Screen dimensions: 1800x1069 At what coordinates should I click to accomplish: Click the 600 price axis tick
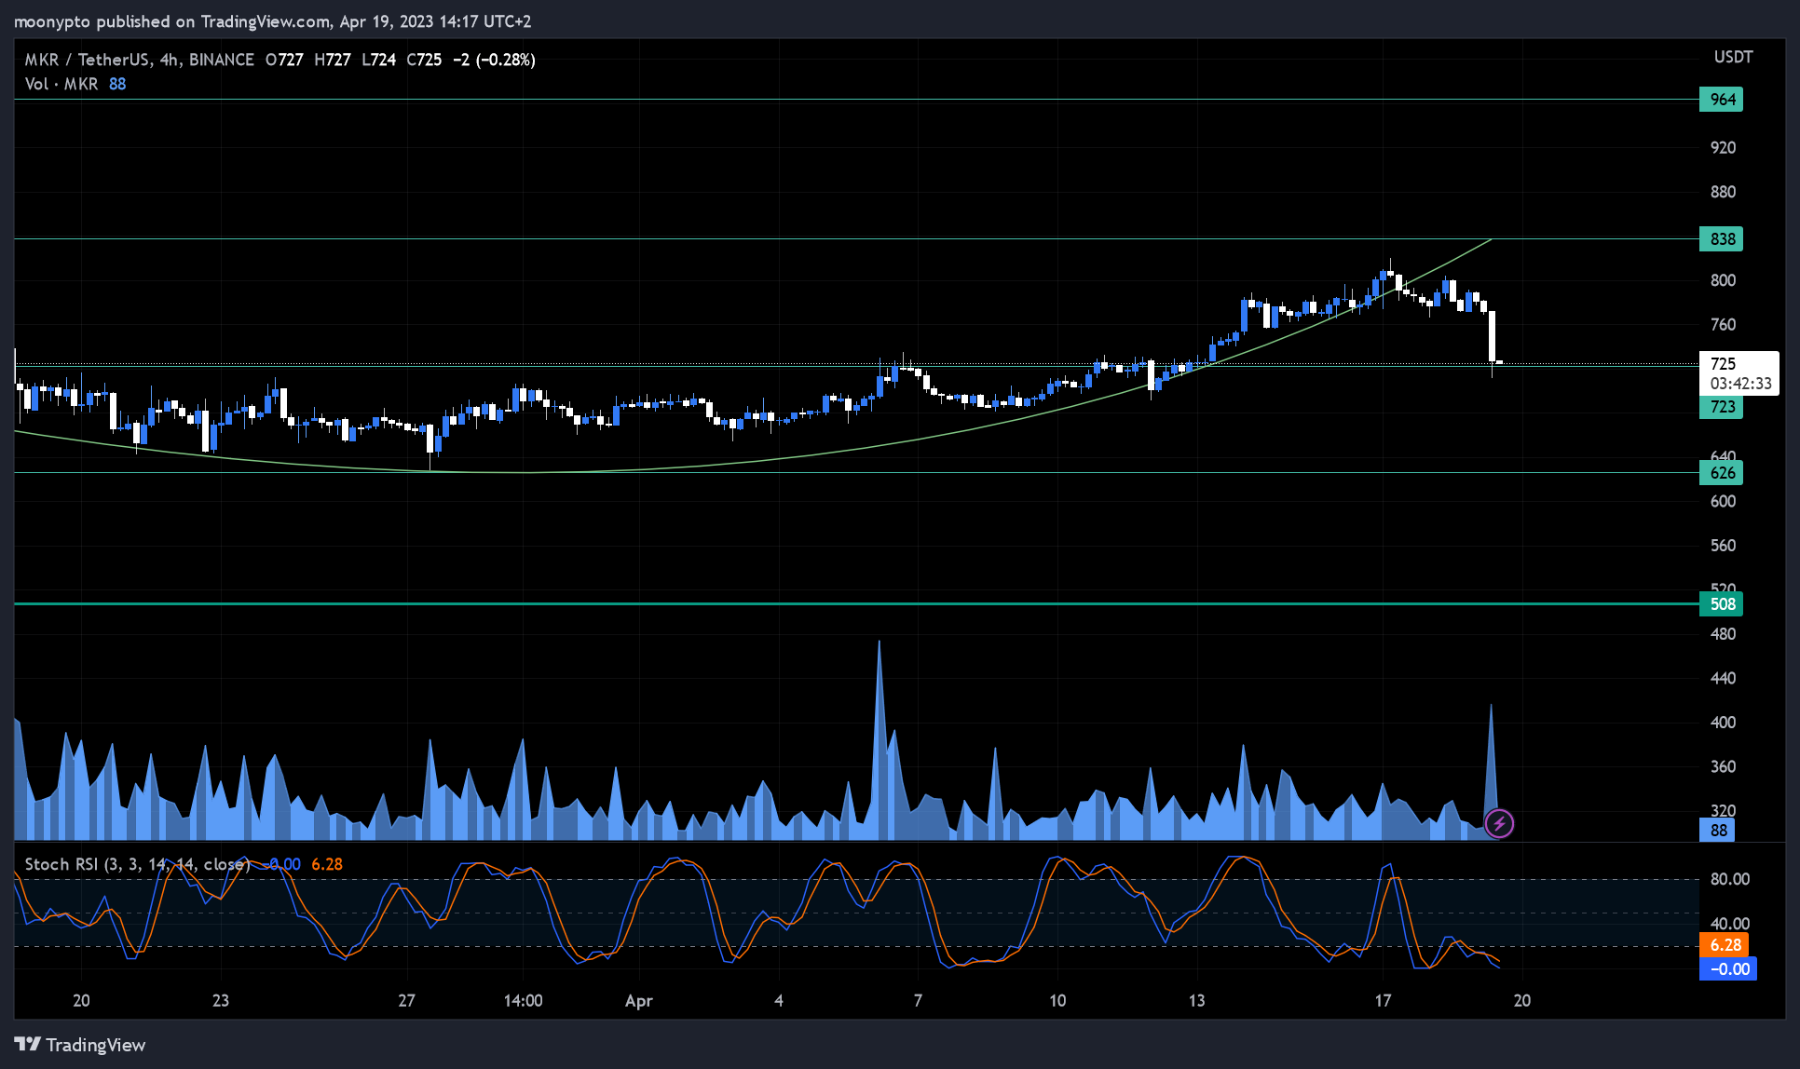click(x=1723, y=501)
